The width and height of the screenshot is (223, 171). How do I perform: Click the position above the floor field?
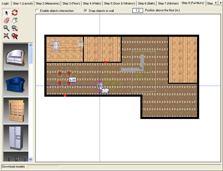137,11
